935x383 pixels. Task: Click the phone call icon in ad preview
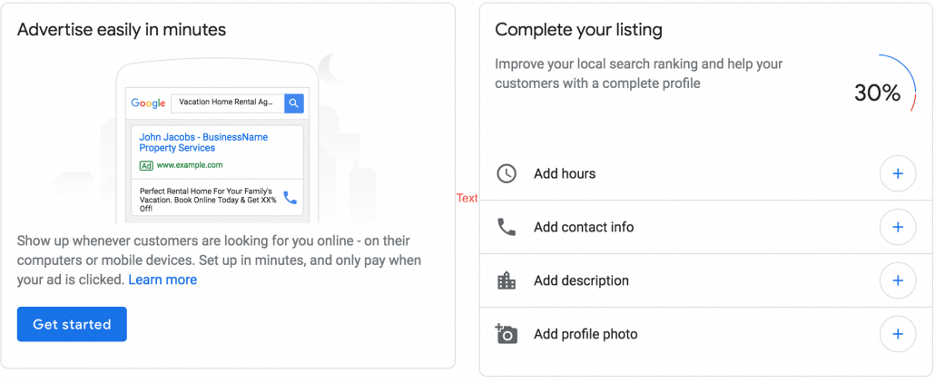(290, 197)
